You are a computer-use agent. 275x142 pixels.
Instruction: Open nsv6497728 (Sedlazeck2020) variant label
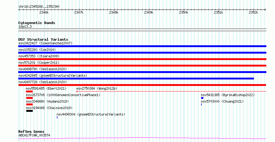pos(43,82)
